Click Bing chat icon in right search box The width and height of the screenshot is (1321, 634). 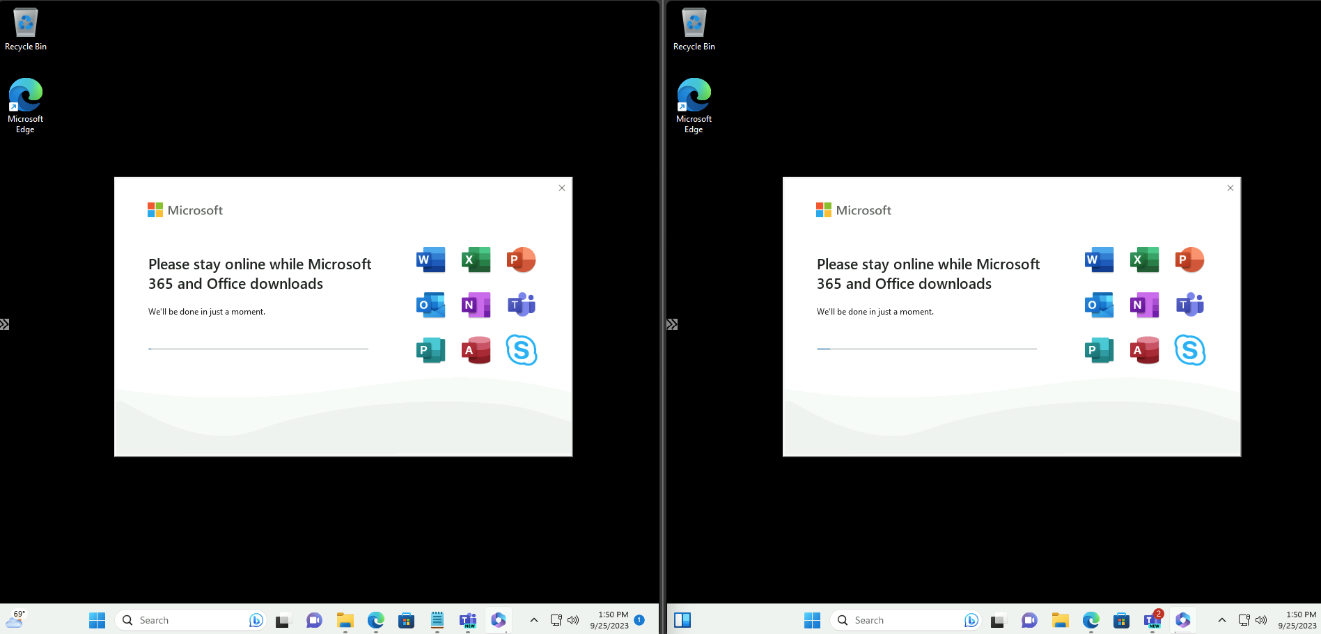pos(971,620)
